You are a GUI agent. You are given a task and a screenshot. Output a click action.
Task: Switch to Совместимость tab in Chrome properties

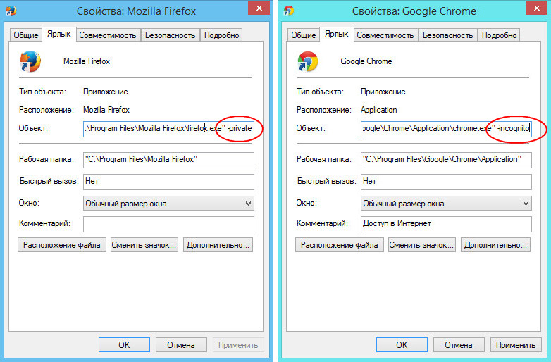pyautogui.click(x=385, y=35)
